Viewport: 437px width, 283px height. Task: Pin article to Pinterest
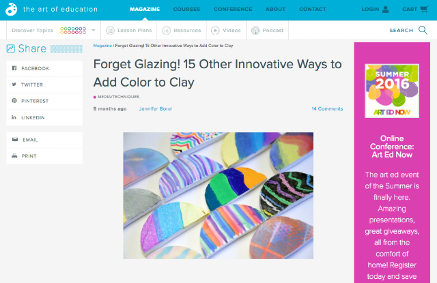tap(44, 101)
